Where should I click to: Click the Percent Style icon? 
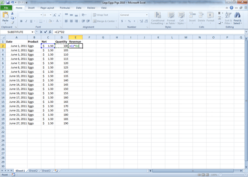[129, 21]
